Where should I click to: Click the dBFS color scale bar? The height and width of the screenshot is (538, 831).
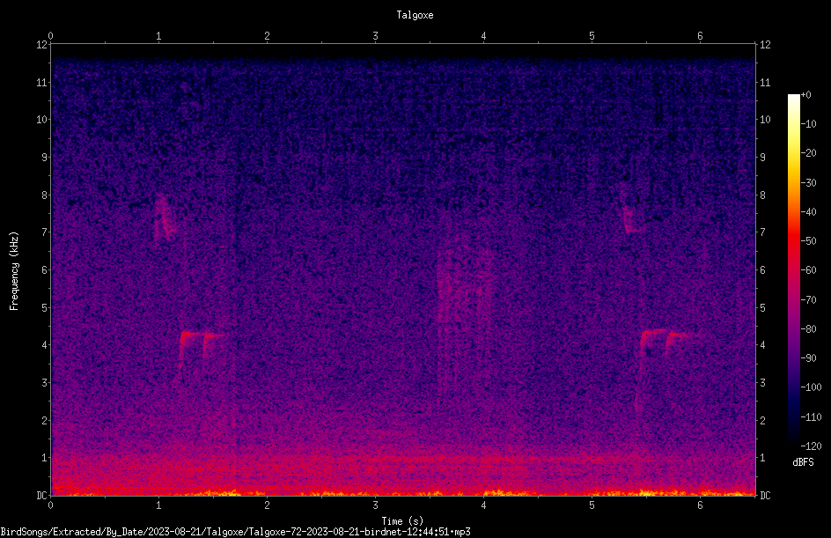[x=793, y=269]
